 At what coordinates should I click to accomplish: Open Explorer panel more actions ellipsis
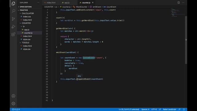(x=38, y=3)
